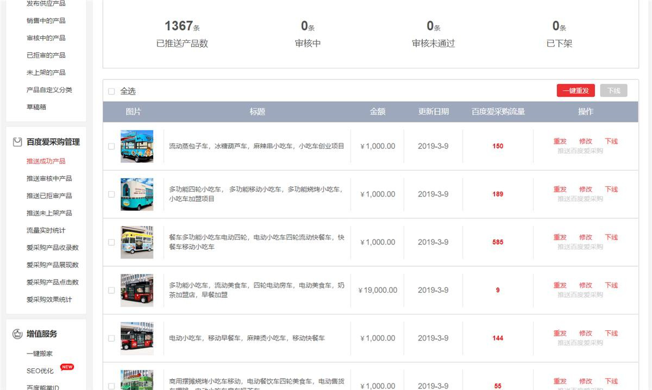Open 发布供应产品 in the sidebar

[46, 3]
